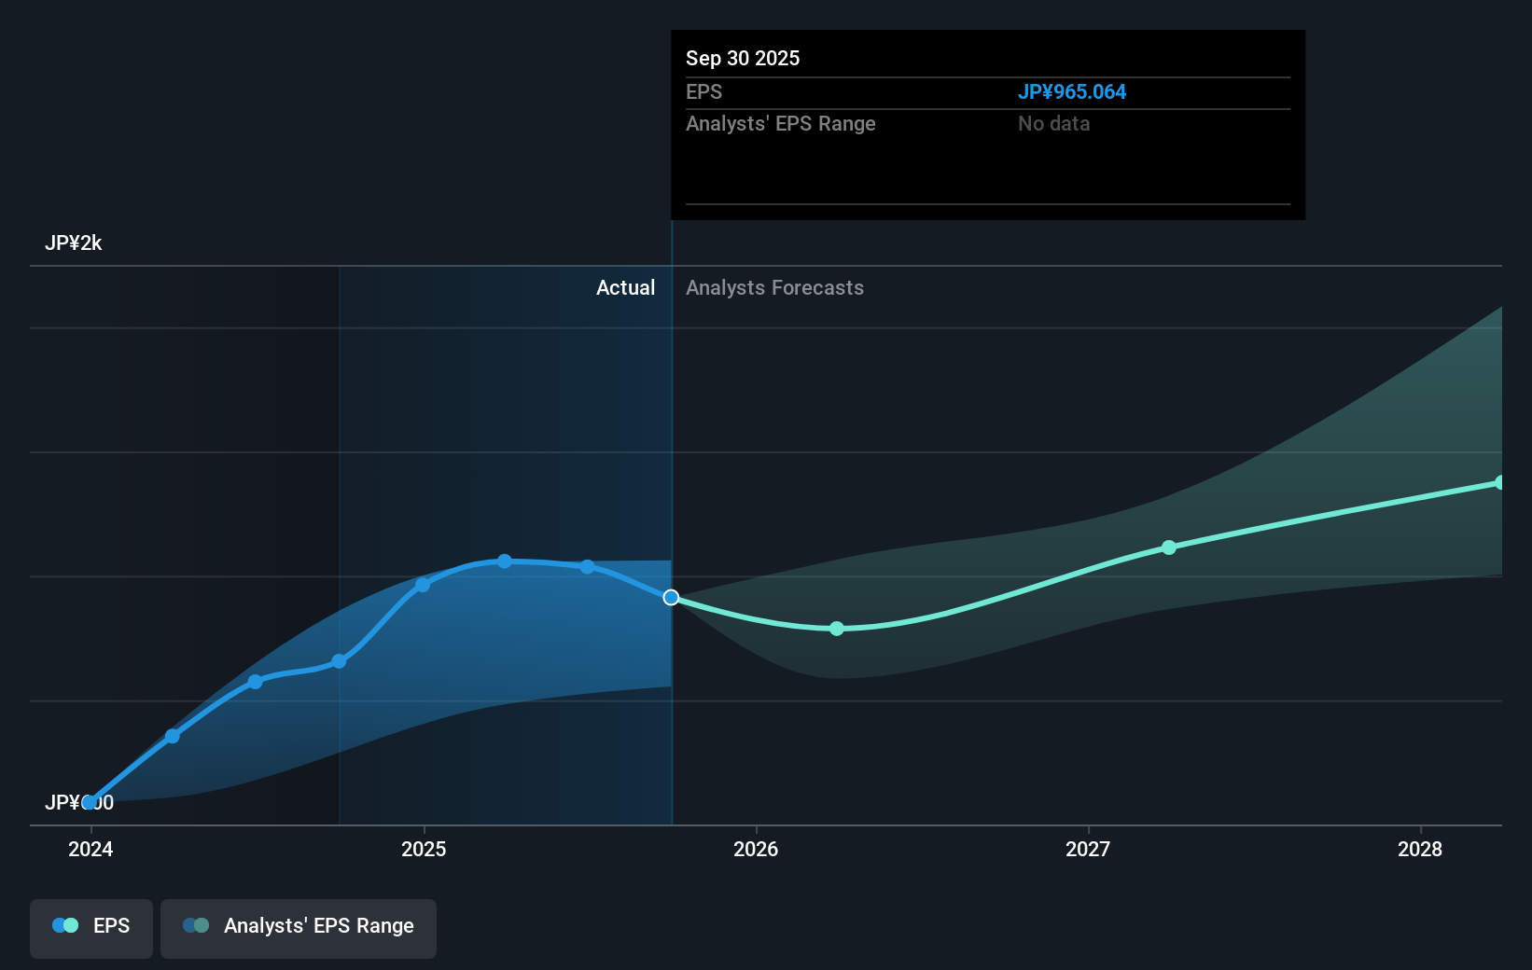Click the early 2026 forecast EPS point

837,629
